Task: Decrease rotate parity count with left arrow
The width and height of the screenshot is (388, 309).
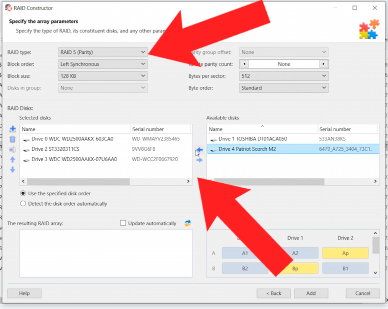Action: pyautogui.click(x=244, y=64)
